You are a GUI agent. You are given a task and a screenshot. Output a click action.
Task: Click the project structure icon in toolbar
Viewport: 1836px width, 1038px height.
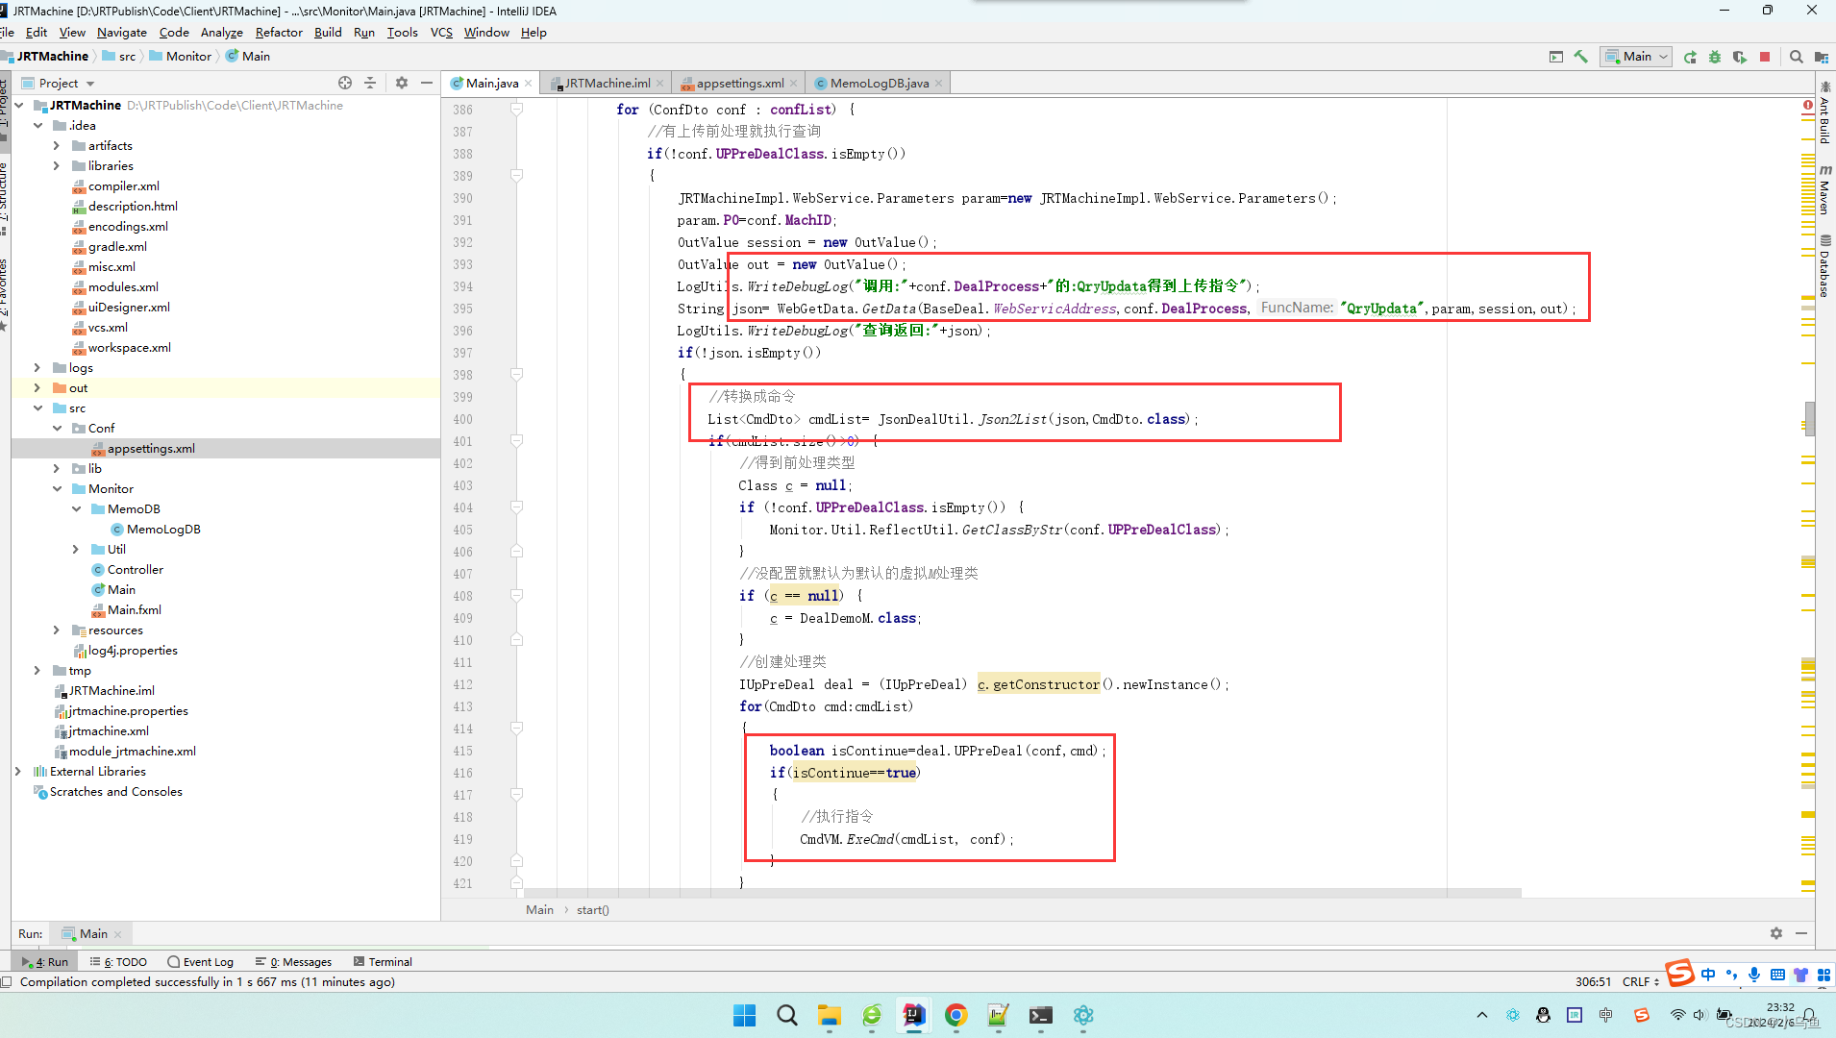click(1821, 57)
